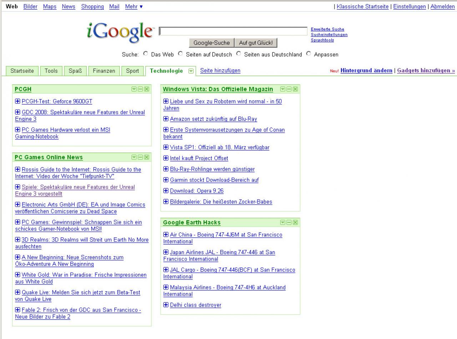Viewport: 457px width, 339px height.
Task: Open News in the top navigation
Action: coord(69,6)
